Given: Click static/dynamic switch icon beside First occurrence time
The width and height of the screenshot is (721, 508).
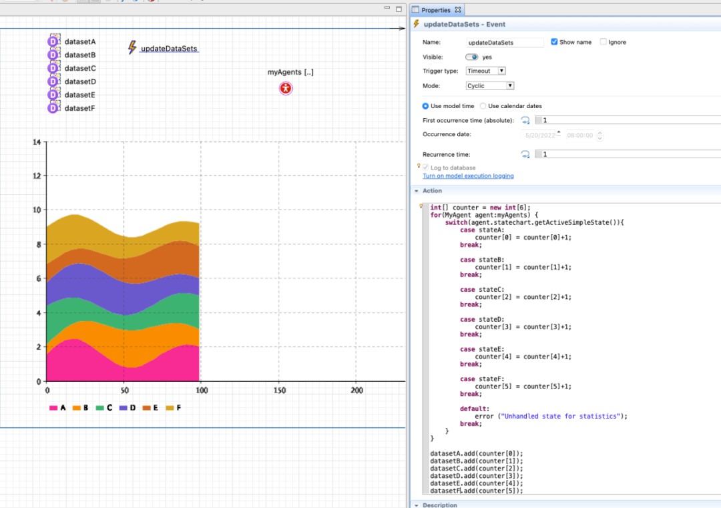Looking at the screenshot, I should coord(525,120).
